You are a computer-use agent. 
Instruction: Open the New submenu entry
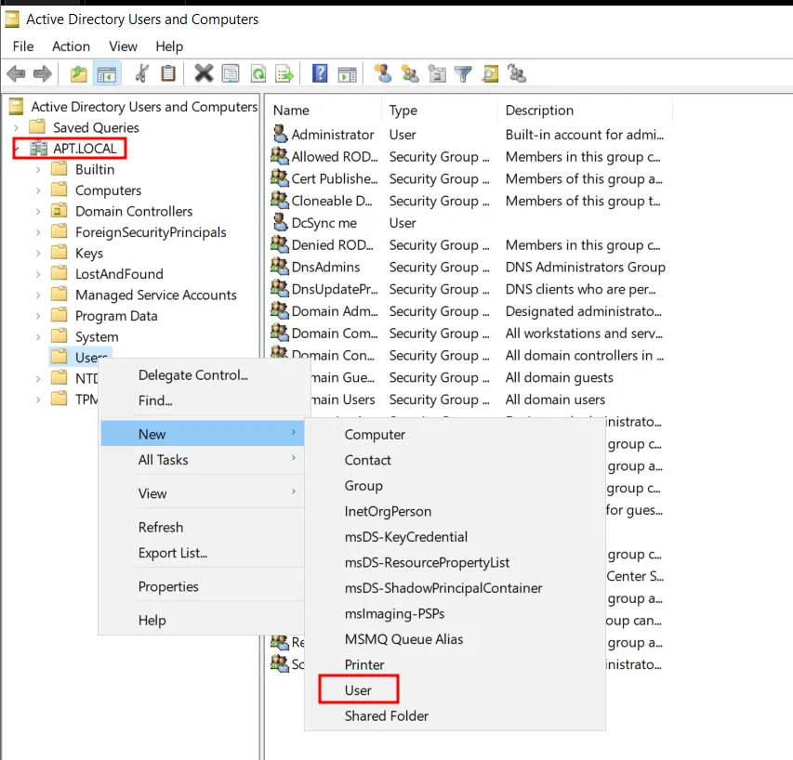click(203, 434)
